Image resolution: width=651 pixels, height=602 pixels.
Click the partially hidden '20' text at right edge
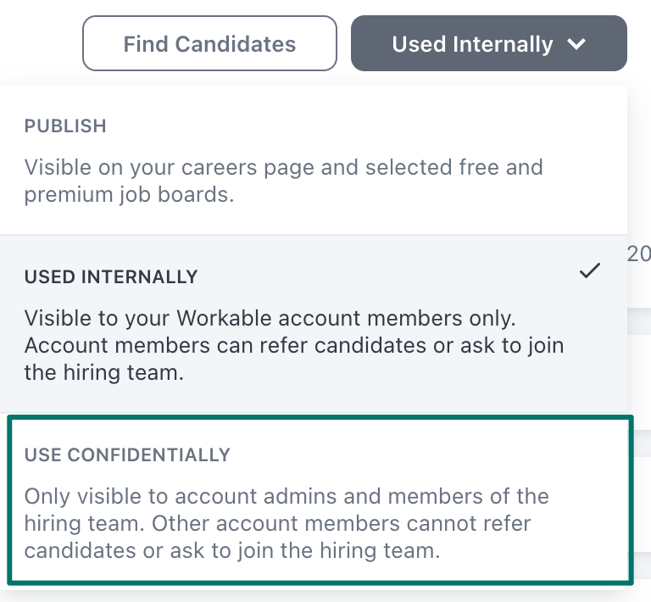(638, 254)
